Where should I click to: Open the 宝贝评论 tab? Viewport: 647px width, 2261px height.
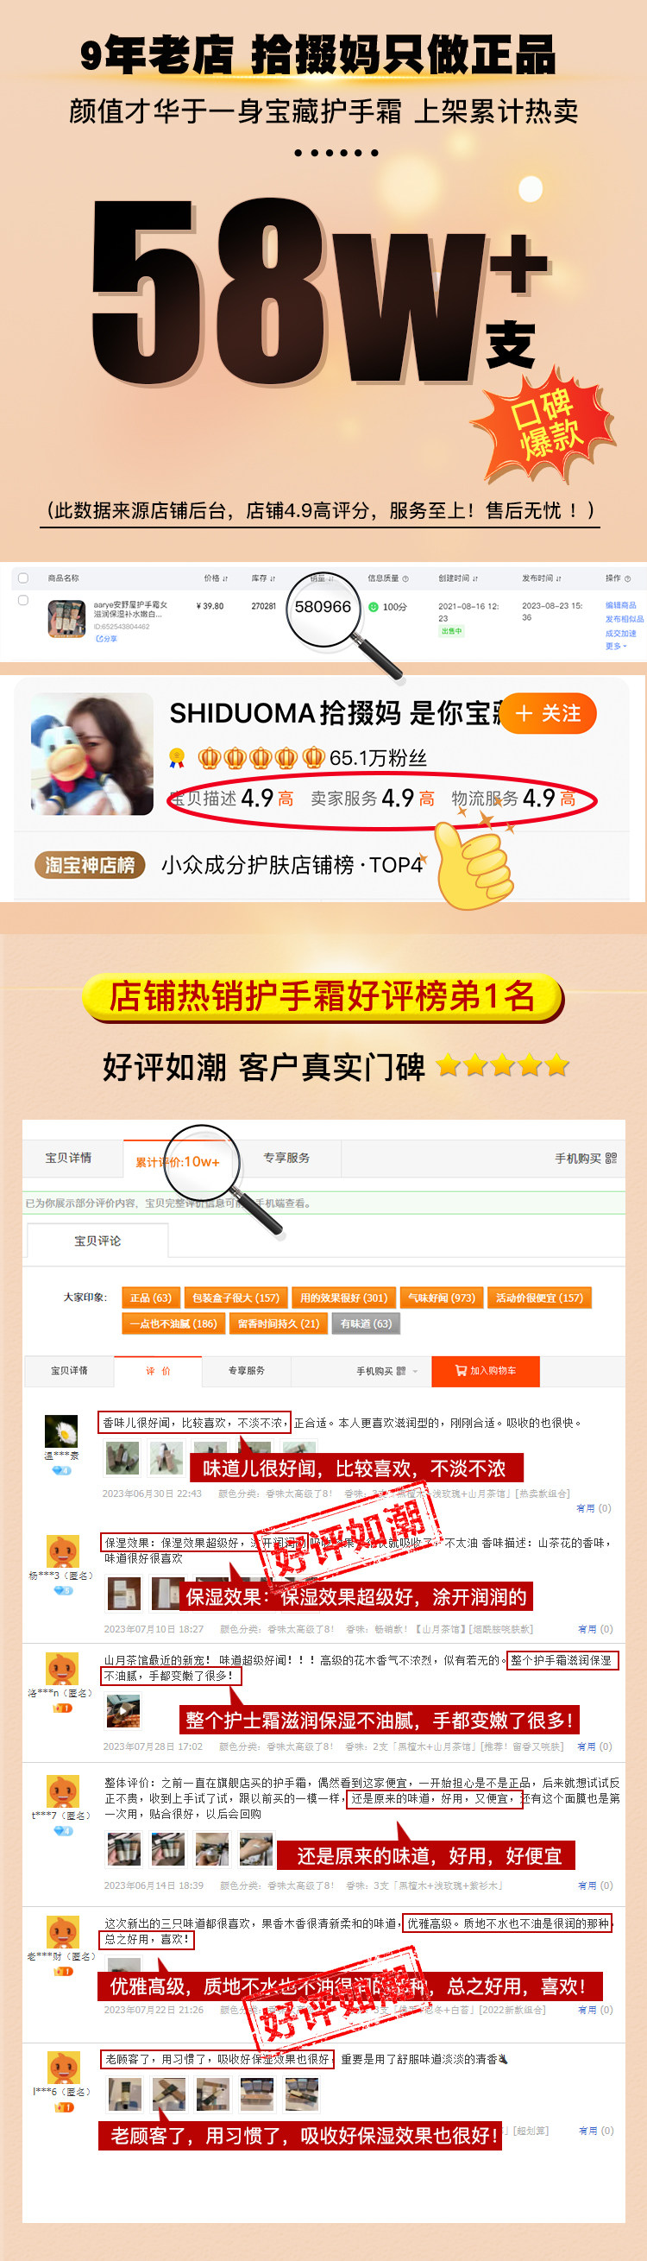[x=97, y=1241]
